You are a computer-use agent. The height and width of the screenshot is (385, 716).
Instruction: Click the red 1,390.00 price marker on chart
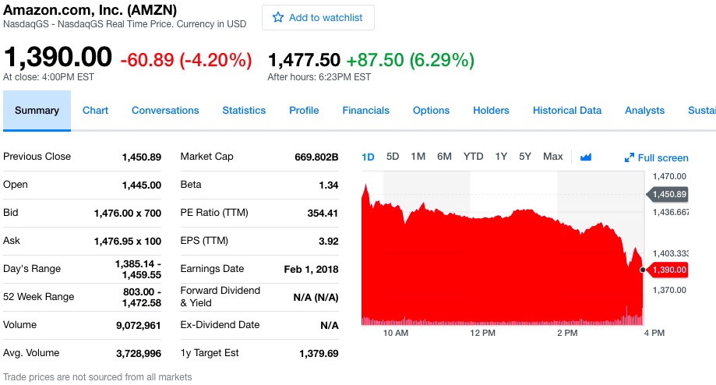(668, 270)
